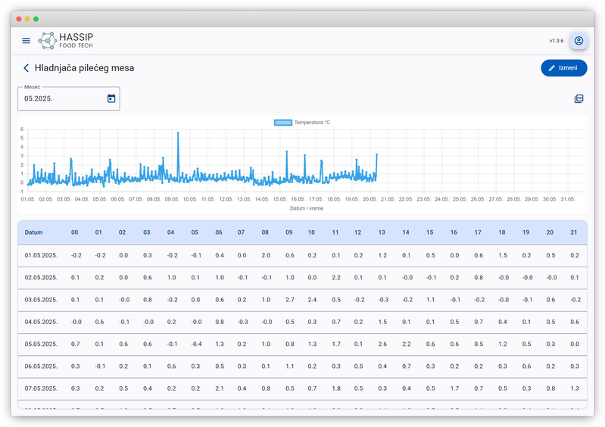The width and height of the screenshot is (605, 427).
Task: Select the 05.05.2025. date row
Action: coord(41,344)
